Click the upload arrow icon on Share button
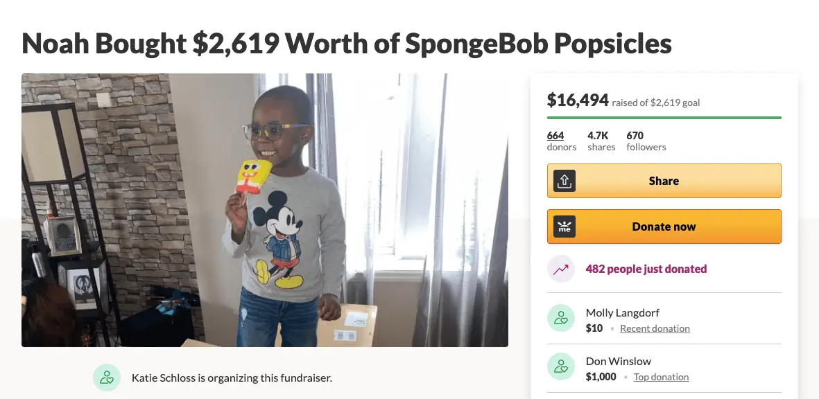 [564, 181]
